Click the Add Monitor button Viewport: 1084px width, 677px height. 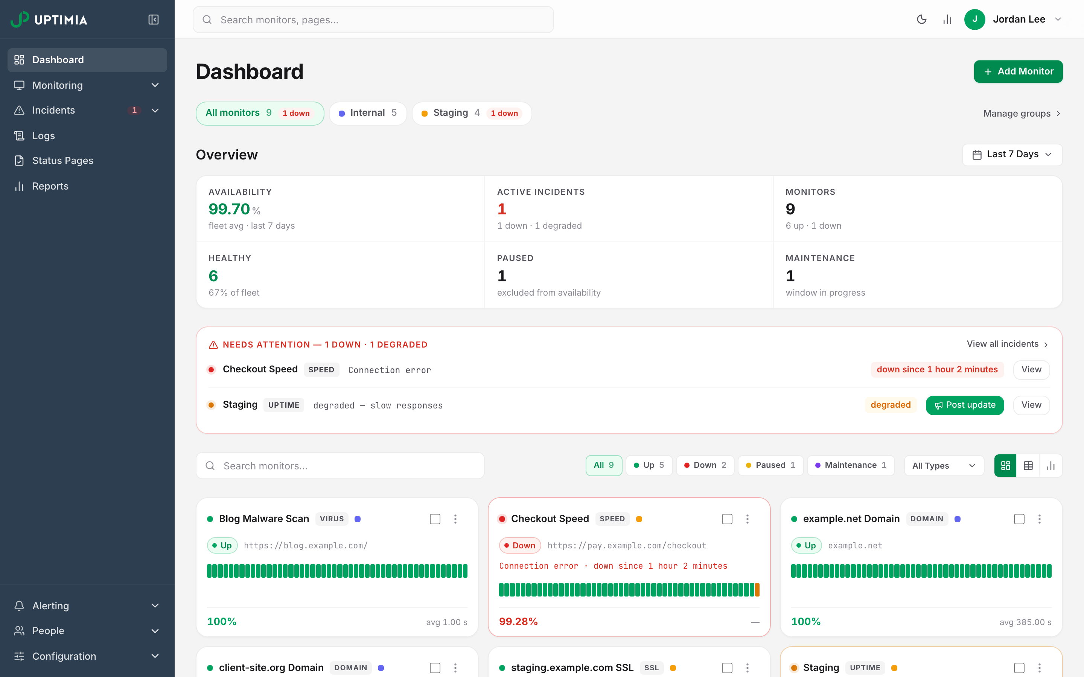pos(1018,71)
